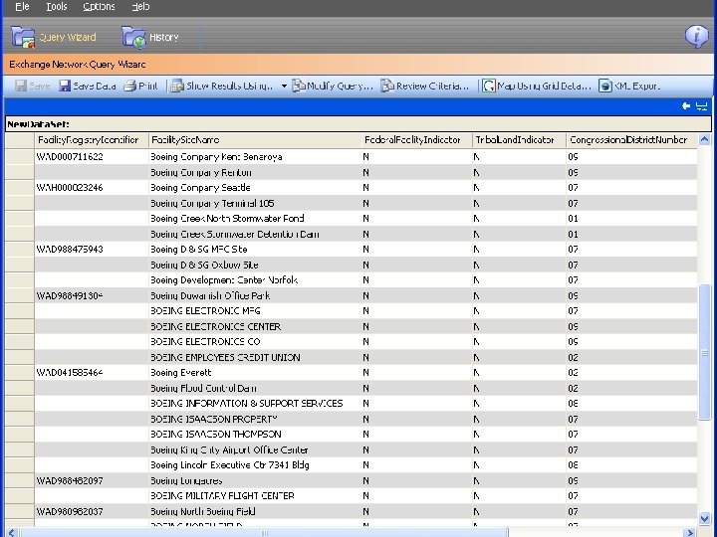Sort by FacilityRegistryIdentifier column header

92,140
